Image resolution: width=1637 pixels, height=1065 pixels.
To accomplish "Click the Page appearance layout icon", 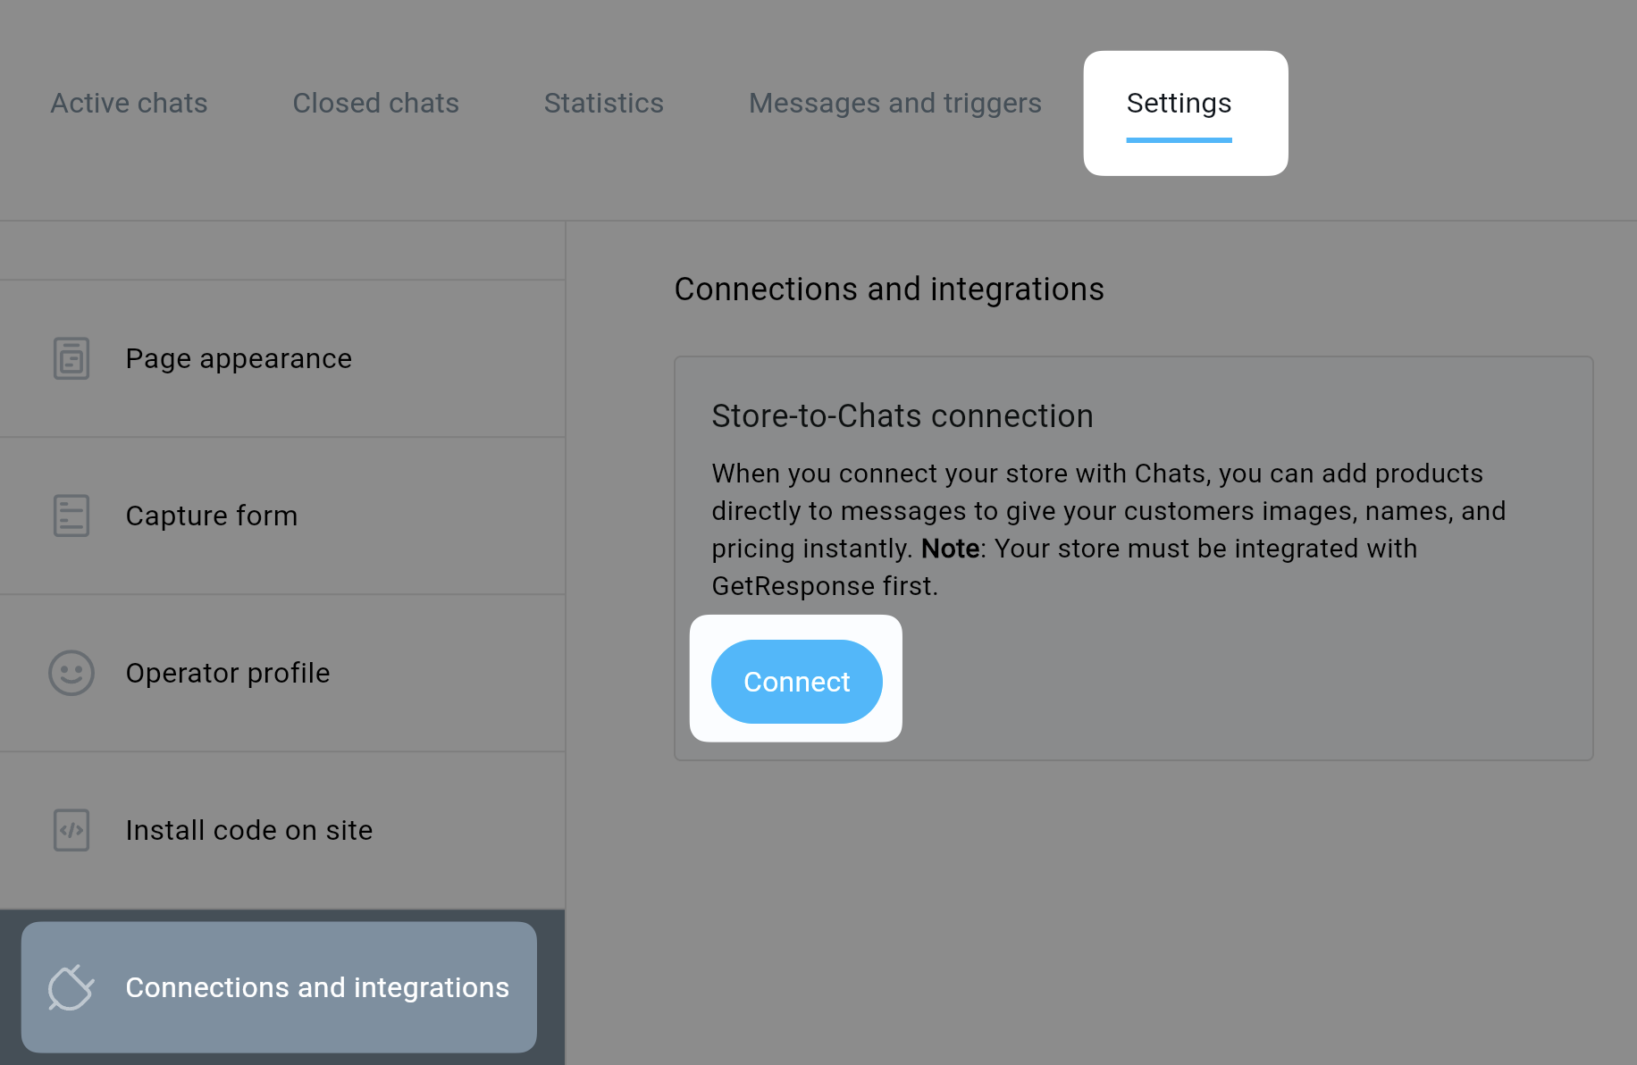I will point(71,358).
